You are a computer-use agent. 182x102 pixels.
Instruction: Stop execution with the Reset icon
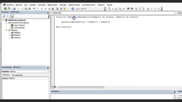tap(49, 9)
